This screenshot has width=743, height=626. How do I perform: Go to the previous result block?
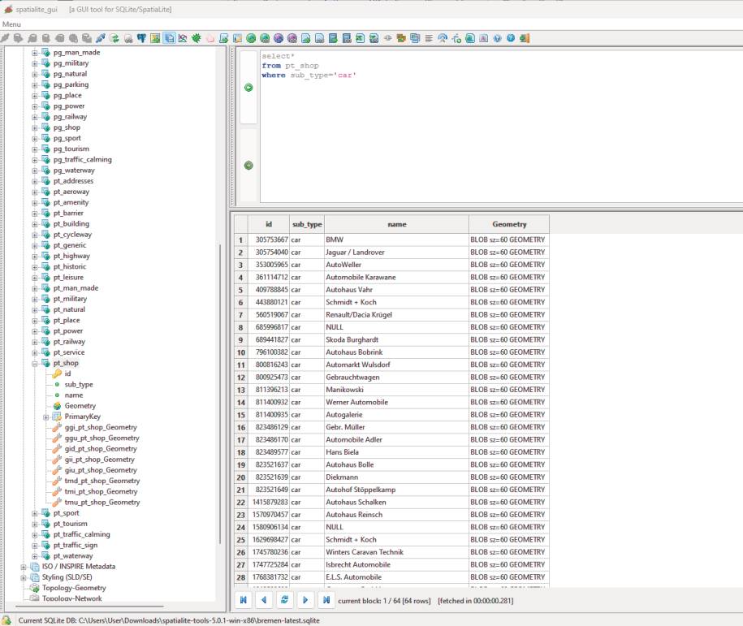coord(264,600)
